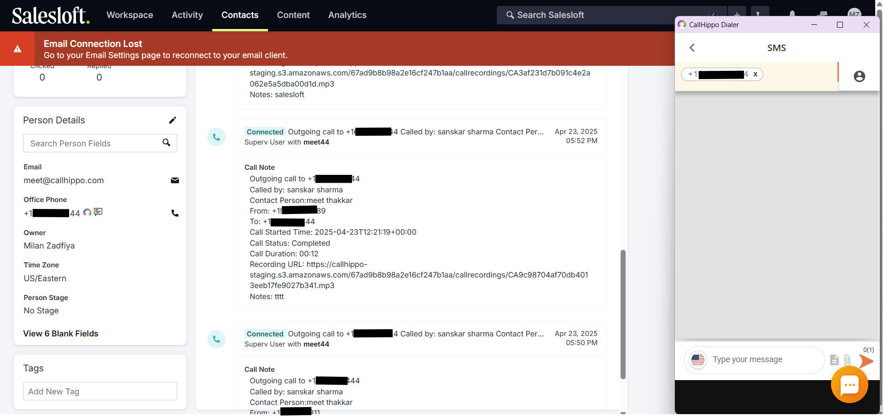Click the owner name Milan Zadfiya
This screenshot has width=883, height=416.
click(49, 246)
